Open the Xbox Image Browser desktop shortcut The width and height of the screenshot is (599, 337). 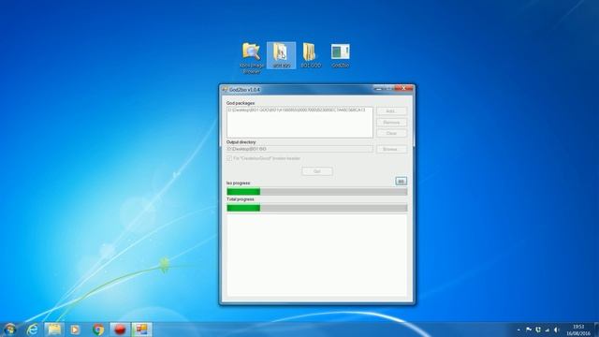click(x=252, y=58)
